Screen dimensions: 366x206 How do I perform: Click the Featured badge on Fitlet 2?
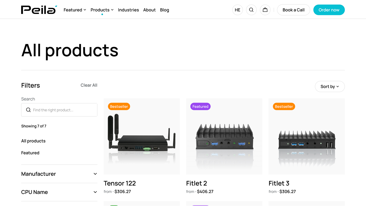pyautogui.click(x=200, y=107)
